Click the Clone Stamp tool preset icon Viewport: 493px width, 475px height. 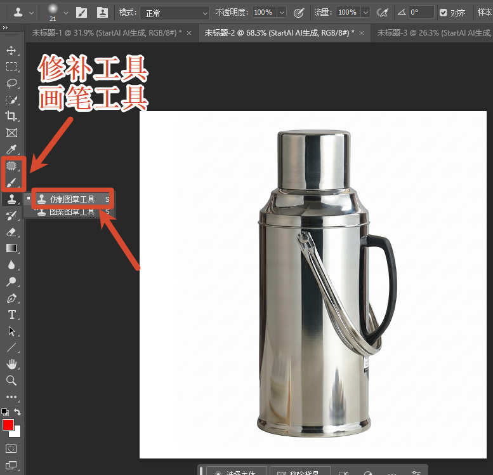point(18,13)
